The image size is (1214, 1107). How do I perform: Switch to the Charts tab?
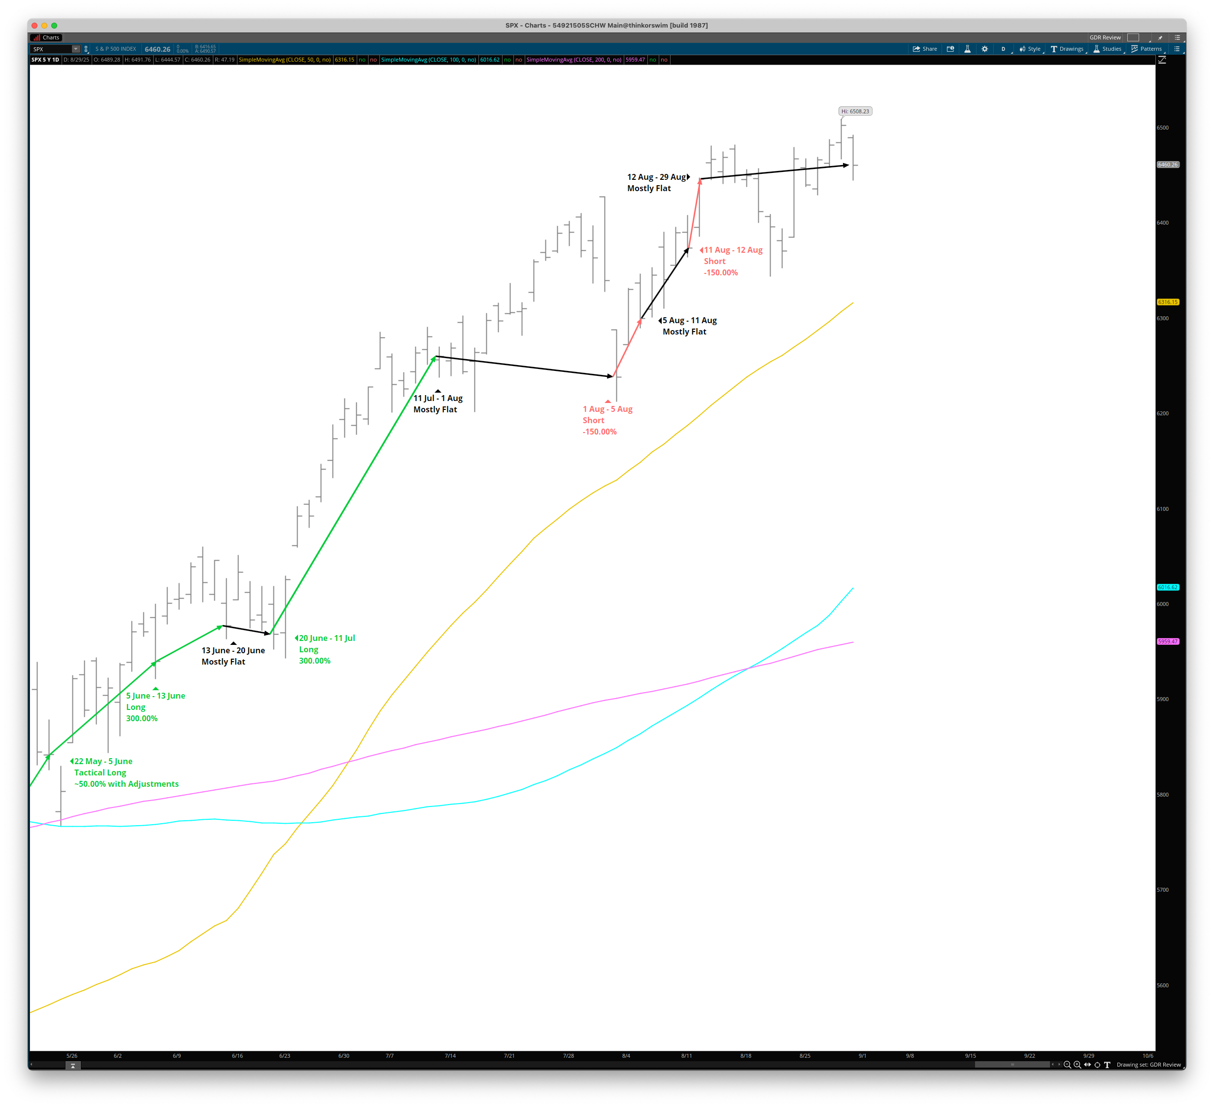(46, 37)
